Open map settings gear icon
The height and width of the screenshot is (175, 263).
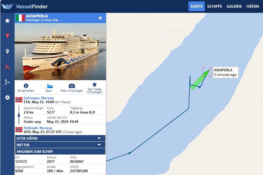(7, 98)
